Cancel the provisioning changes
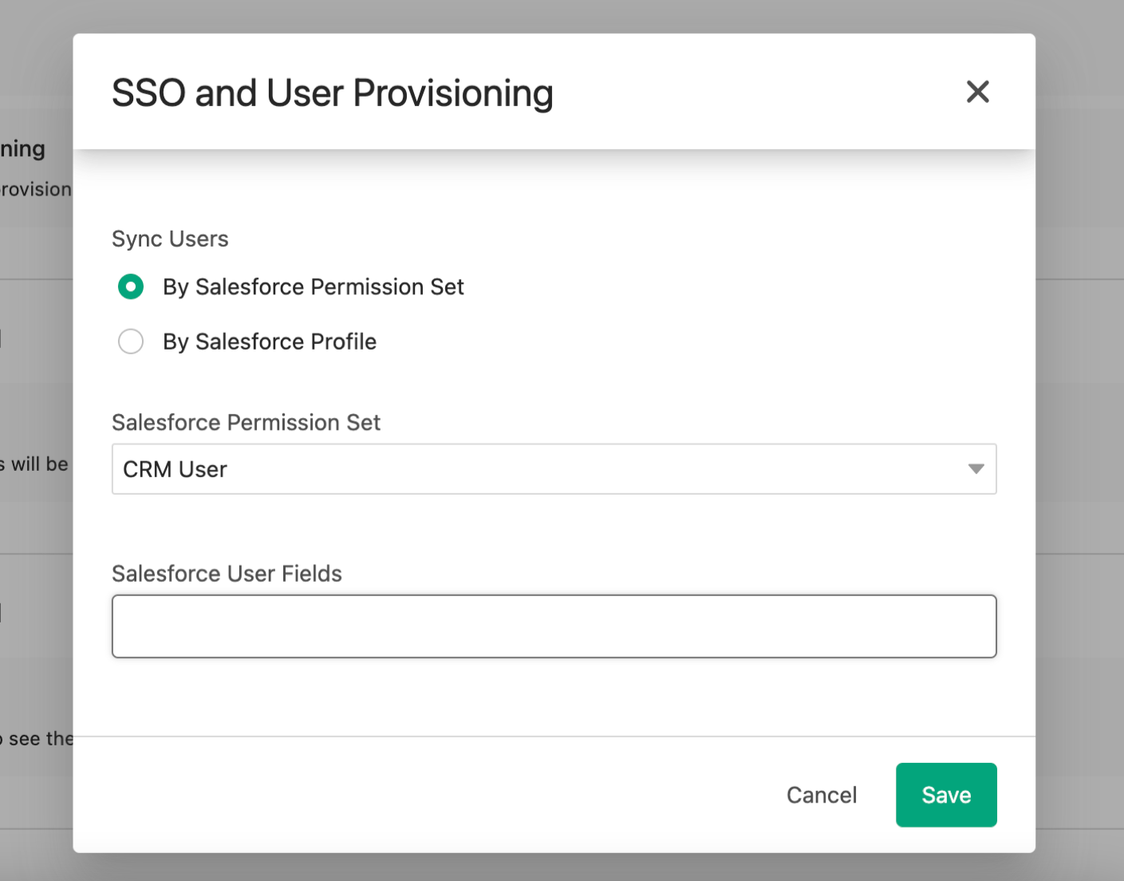This screenshot has height=881, width=1124. pyautogui.click(x=822, y=795)
